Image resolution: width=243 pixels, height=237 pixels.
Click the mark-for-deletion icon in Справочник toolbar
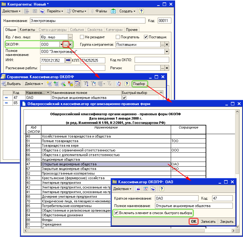[x=70, y=84]
